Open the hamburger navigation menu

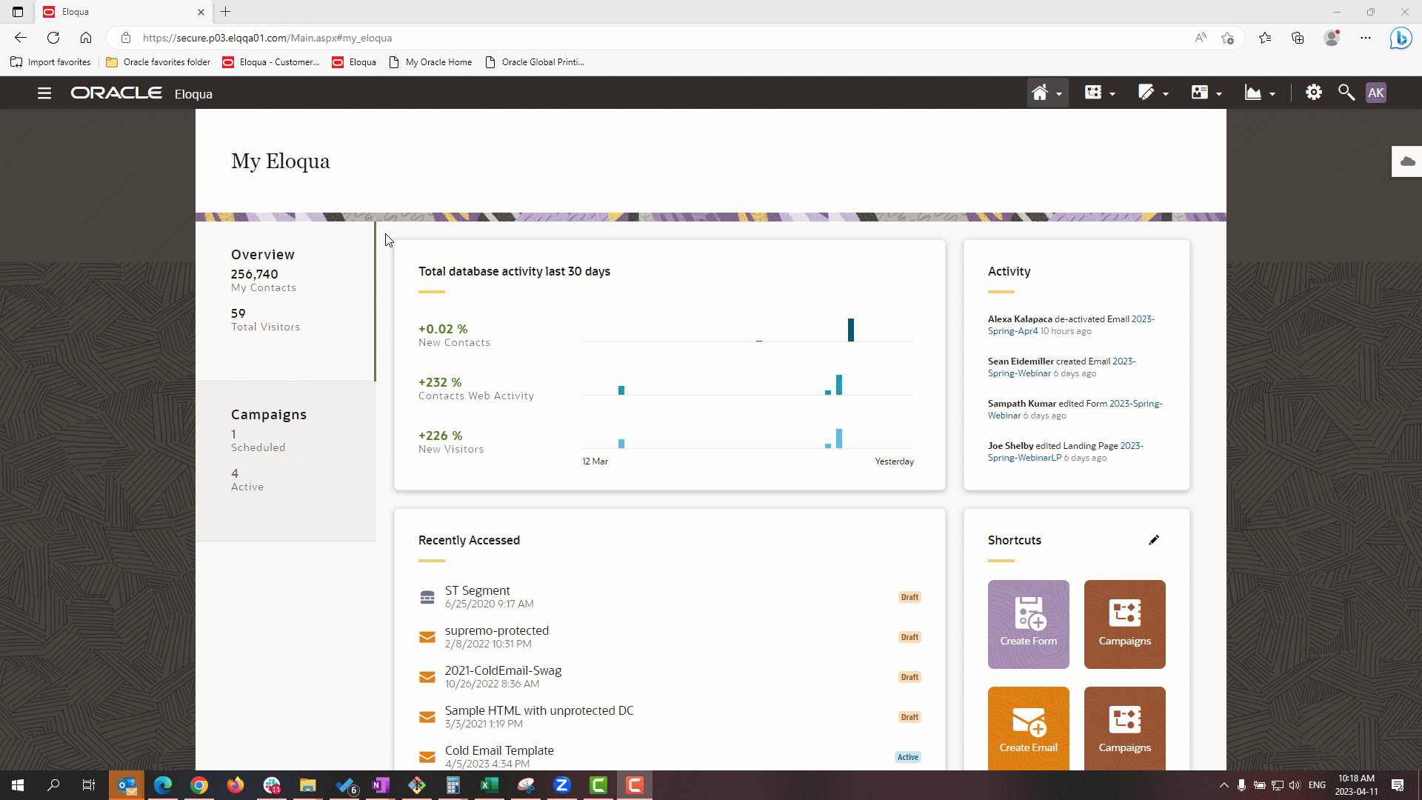[44, 93]
